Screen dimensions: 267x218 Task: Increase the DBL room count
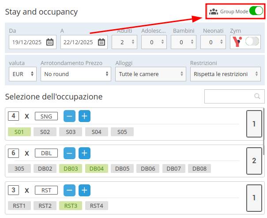[x=85, y=153]
